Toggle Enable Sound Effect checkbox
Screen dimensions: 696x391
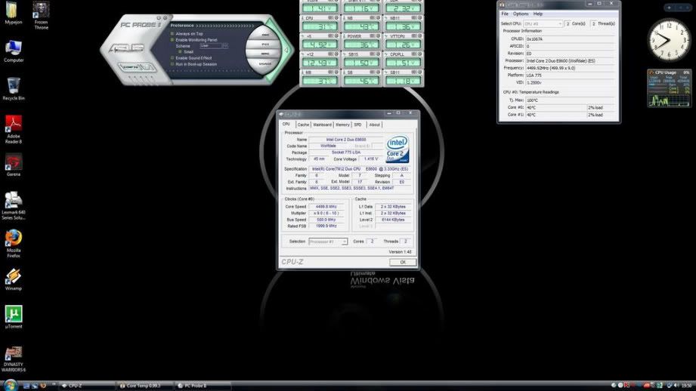(172, 58)
